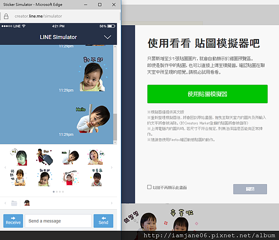The width and height of the screenshot is (279, 240).
Task: Open the folder icon in sticker tab bar
Action: 14,203
